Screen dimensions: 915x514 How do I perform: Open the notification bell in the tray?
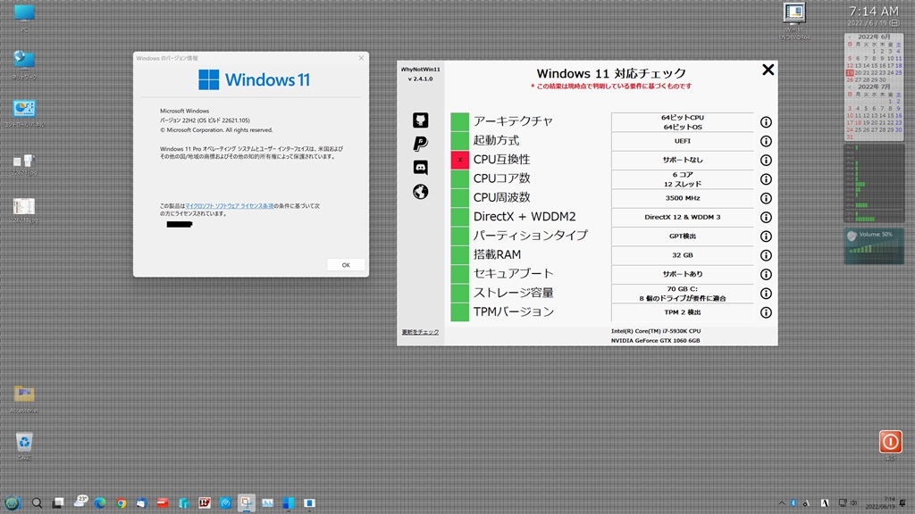point(902,502)
